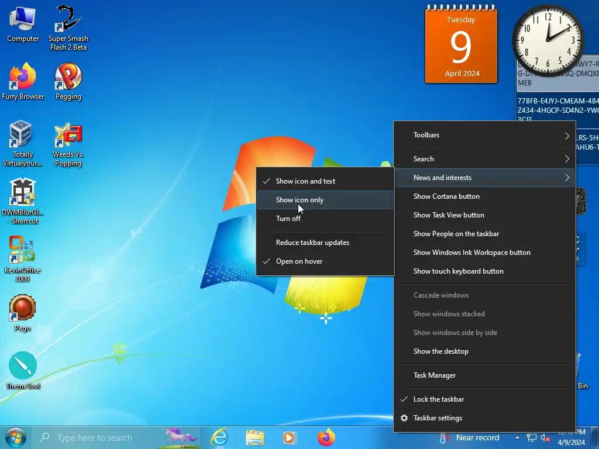
Task: Click the Firefox taskbar icon
Action: (x=326, y=437)
